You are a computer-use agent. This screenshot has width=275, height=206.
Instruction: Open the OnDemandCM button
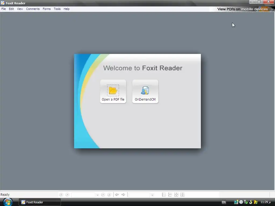pos(145,91)
